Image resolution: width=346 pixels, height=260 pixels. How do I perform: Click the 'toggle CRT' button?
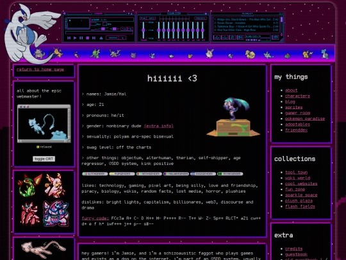pyautogui.click(x=44, y=159)
